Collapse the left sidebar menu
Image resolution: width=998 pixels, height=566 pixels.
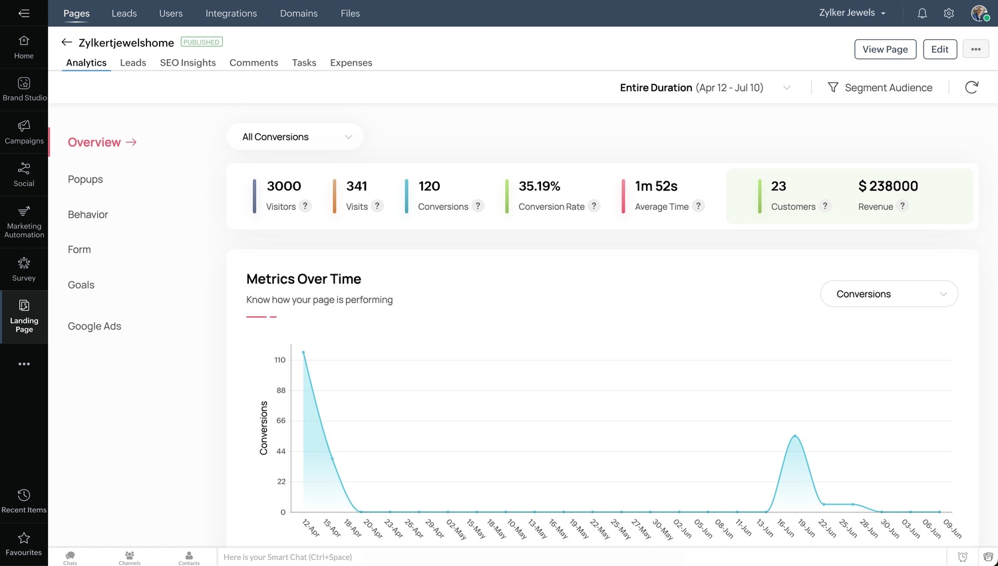point(24,13)
